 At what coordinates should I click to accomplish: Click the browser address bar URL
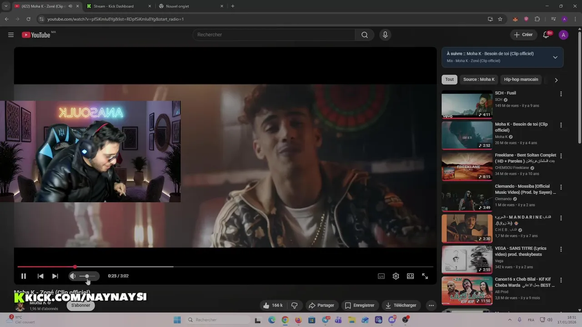115,19
